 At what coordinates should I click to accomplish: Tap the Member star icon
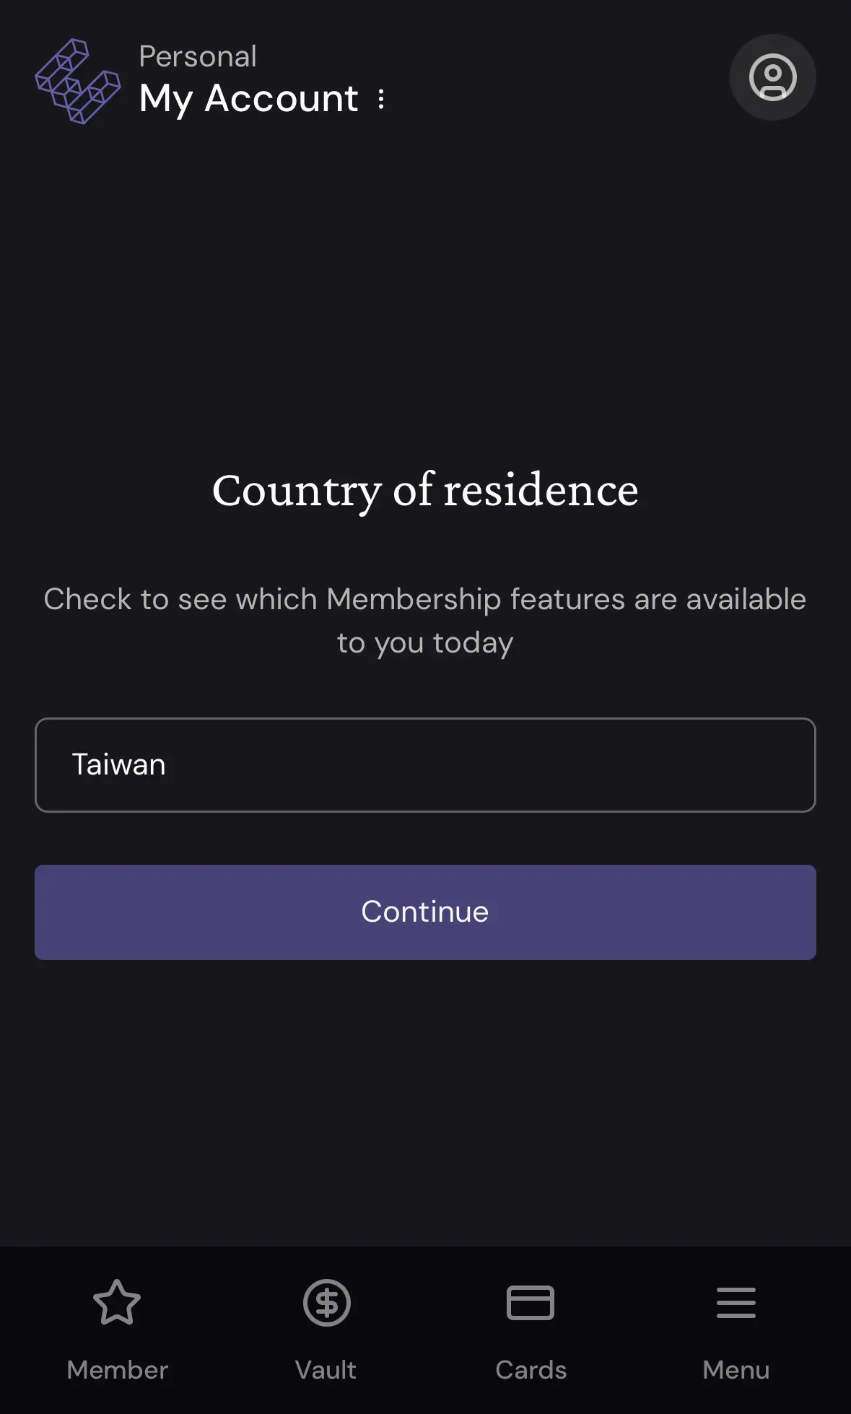pos(117,1303)
